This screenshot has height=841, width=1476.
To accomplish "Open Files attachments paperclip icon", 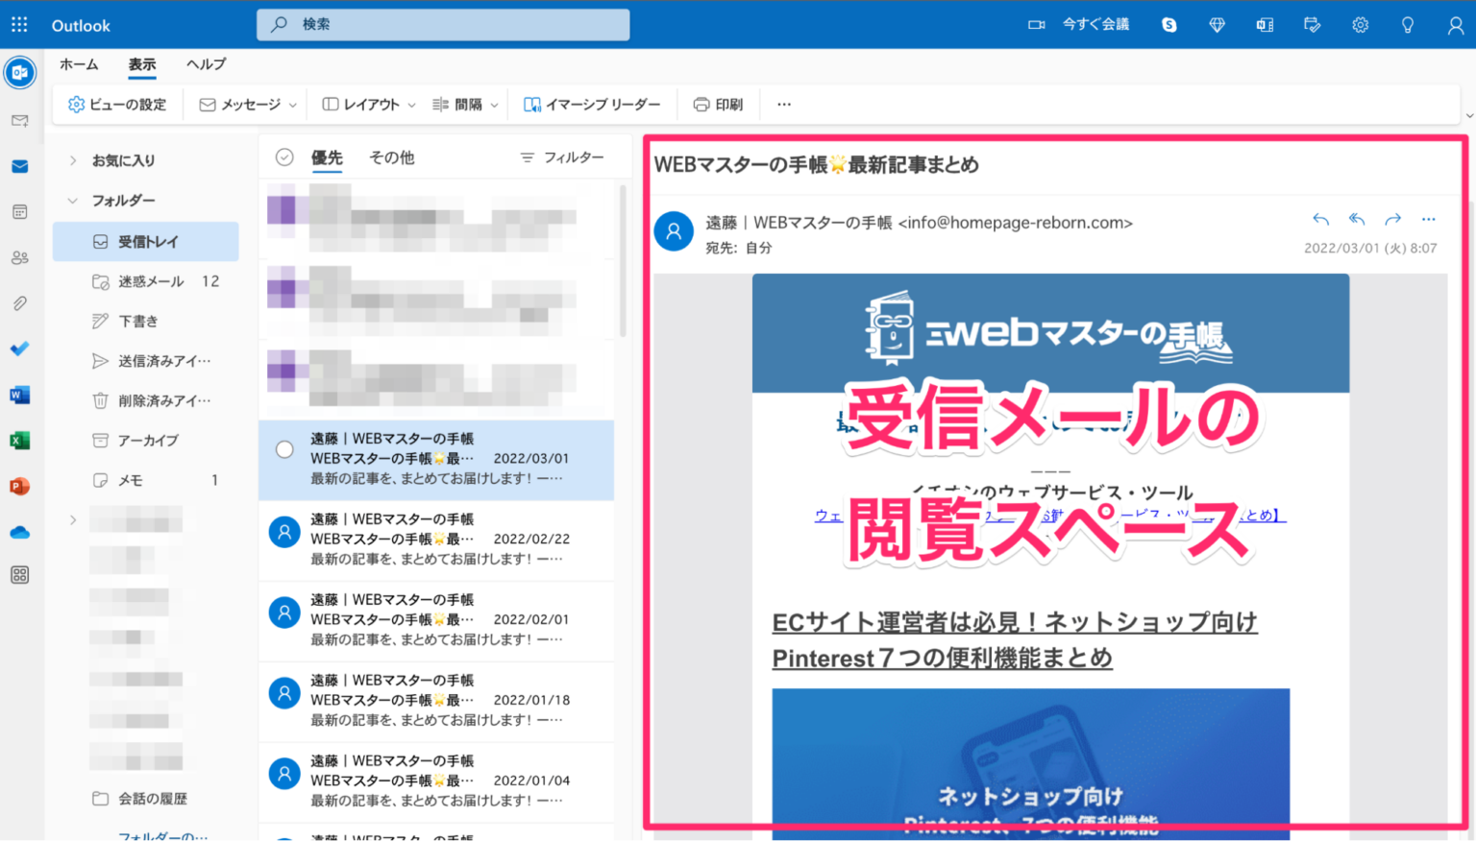I will point(19,303).
